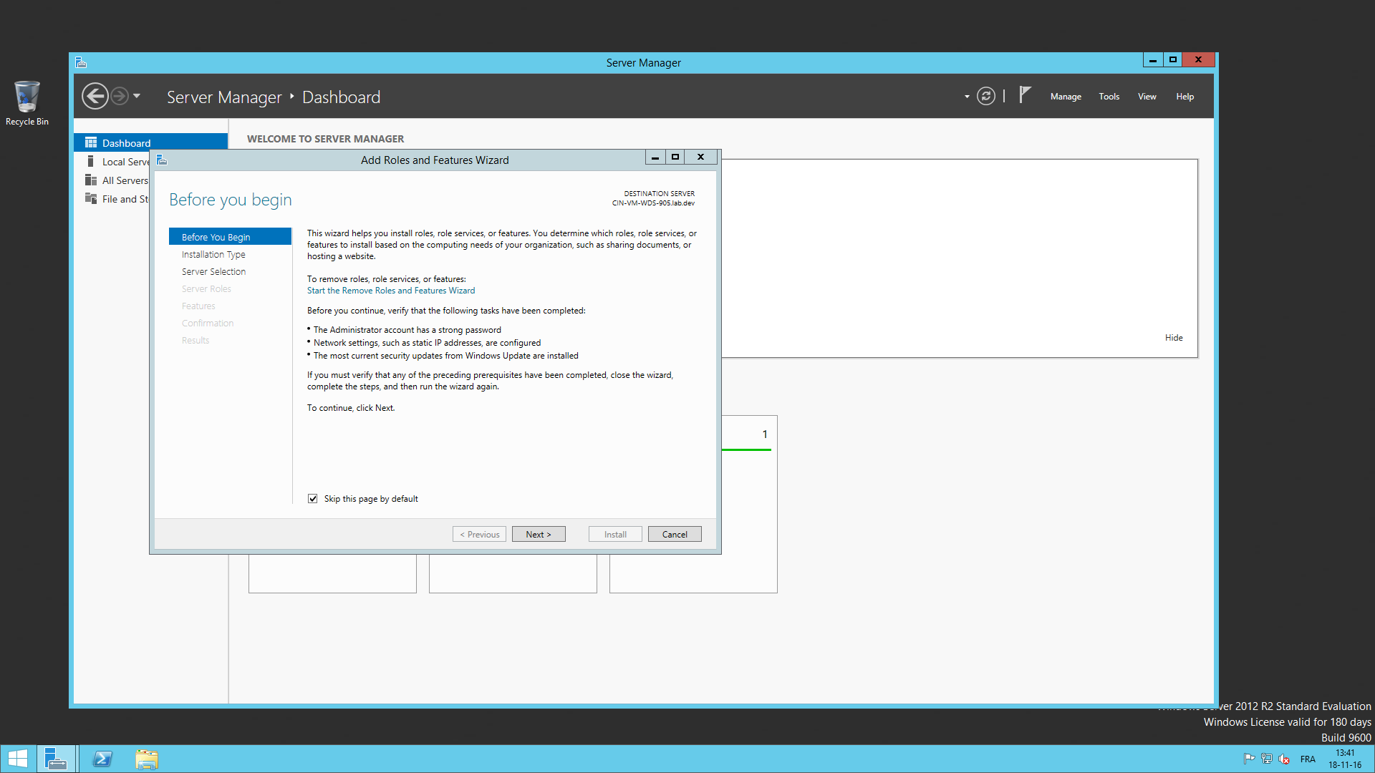
Task: Click the muted volume tray icon
Action: (x=1284, y=759)
